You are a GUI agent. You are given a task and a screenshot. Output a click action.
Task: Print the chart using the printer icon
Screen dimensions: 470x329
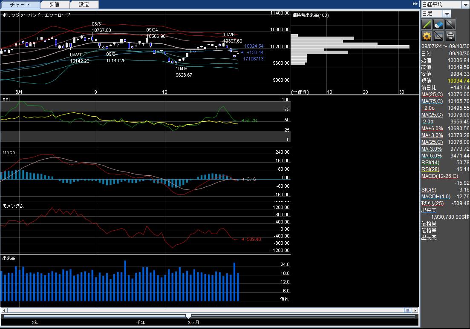pyautogui.click(x=450, y=36)
